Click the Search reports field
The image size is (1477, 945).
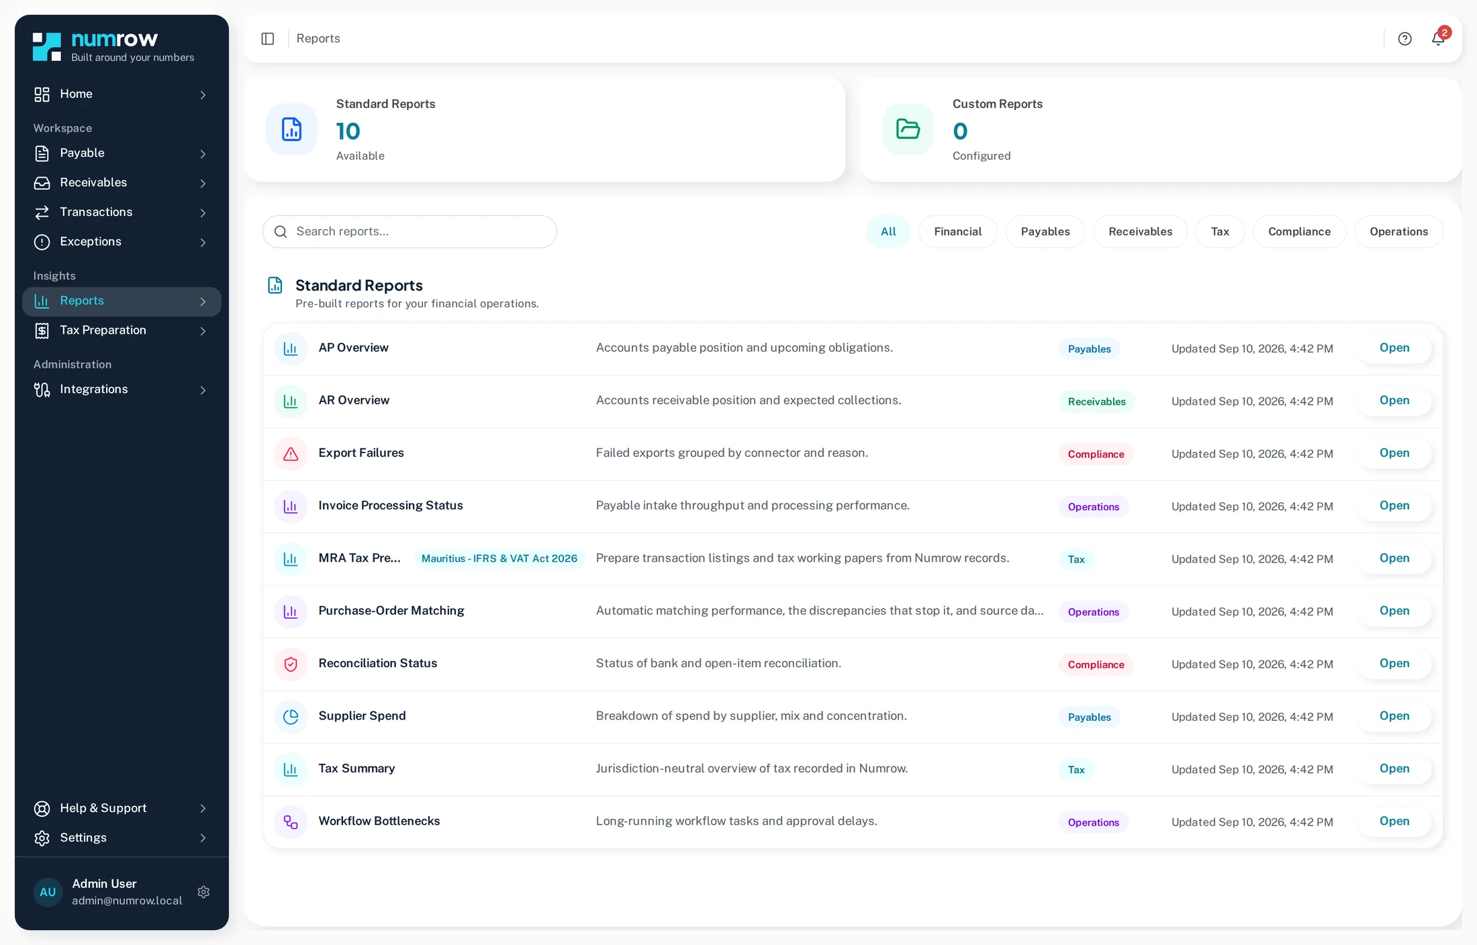(x=410, y=232)
